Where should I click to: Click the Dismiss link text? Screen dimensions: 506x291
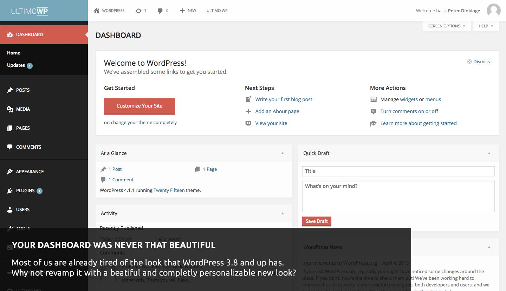(x=481, y=62)
